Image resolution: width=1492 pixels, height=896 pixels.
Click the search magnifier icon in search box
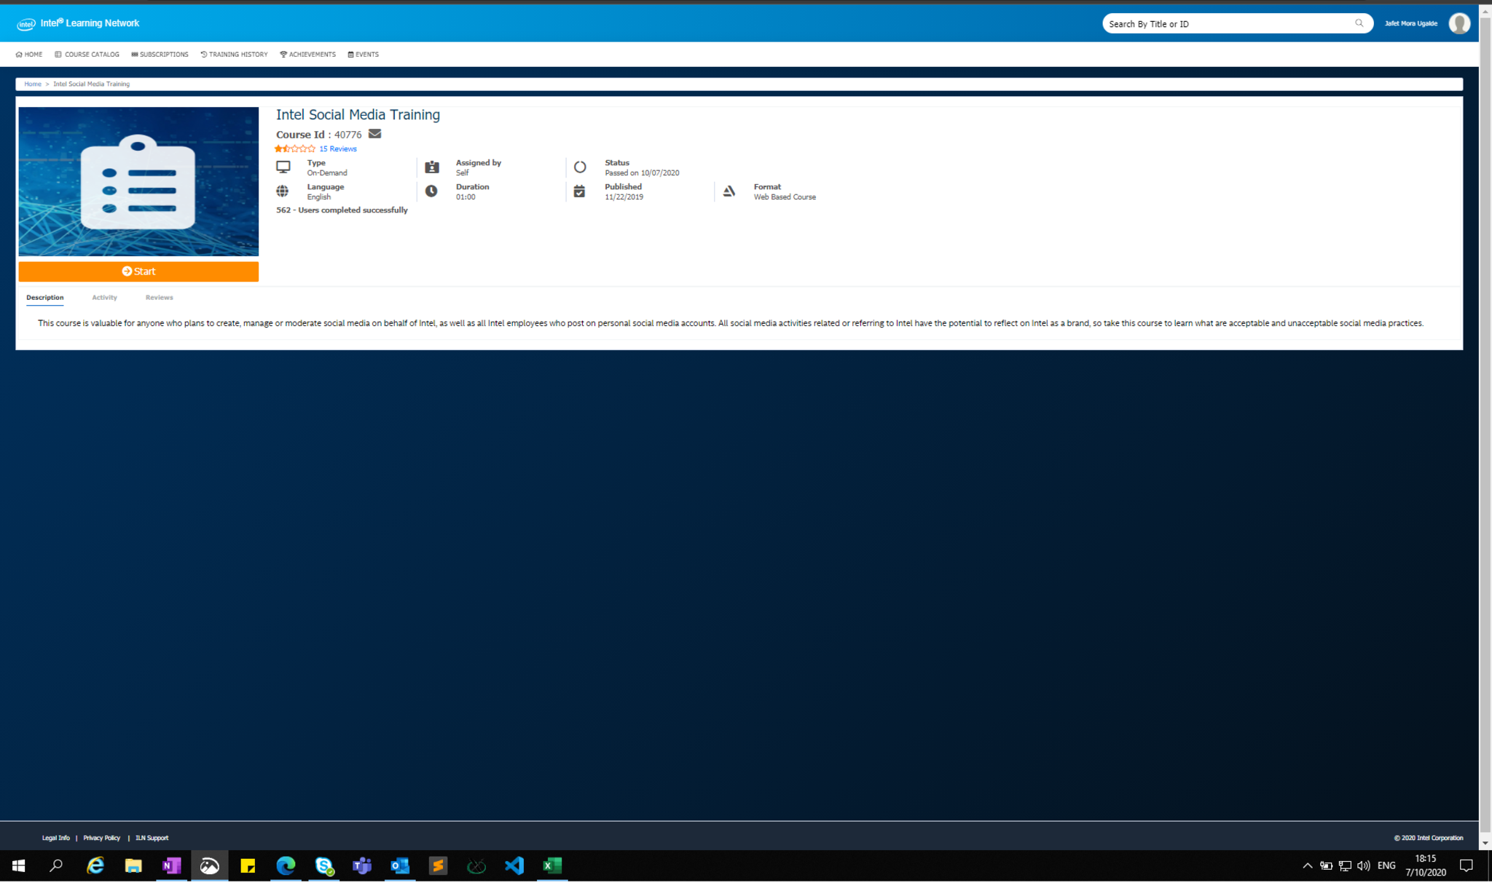[x=1359, y=23]
